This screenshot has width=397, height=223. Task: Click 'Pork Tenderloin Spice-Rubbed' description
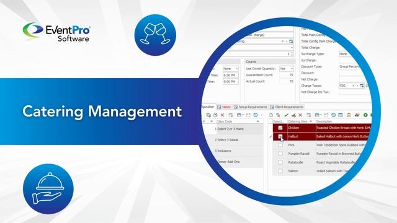coord(341,145)
